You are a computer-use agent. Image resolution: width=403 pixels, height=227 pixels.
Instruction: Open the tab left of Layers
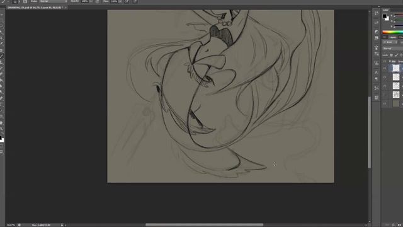[385, 37]
